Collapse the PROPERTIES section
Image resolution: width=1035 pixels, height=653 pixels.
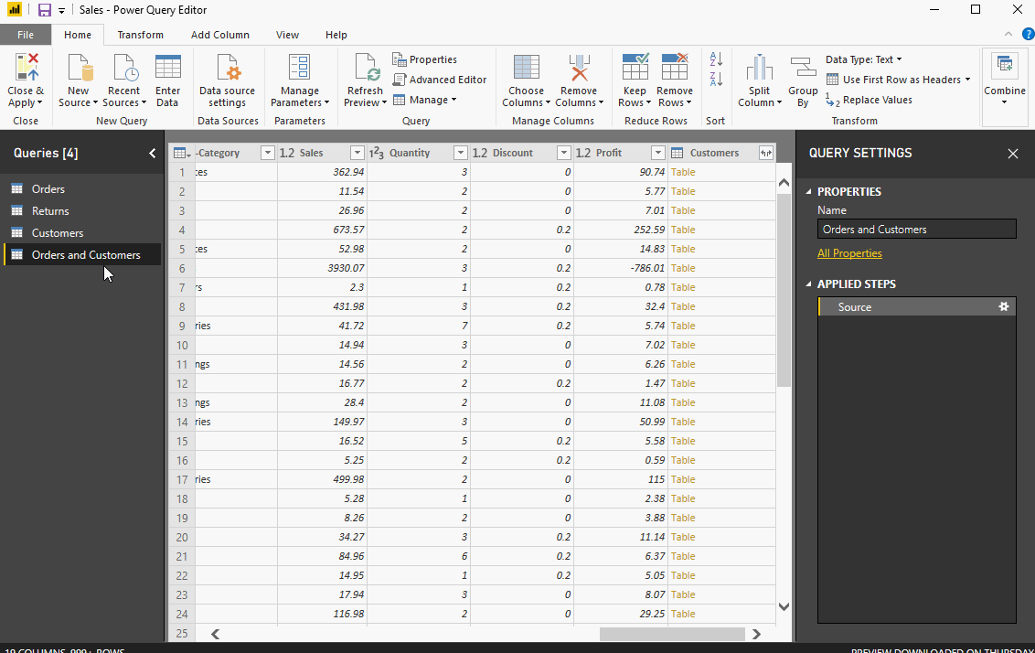808,191
